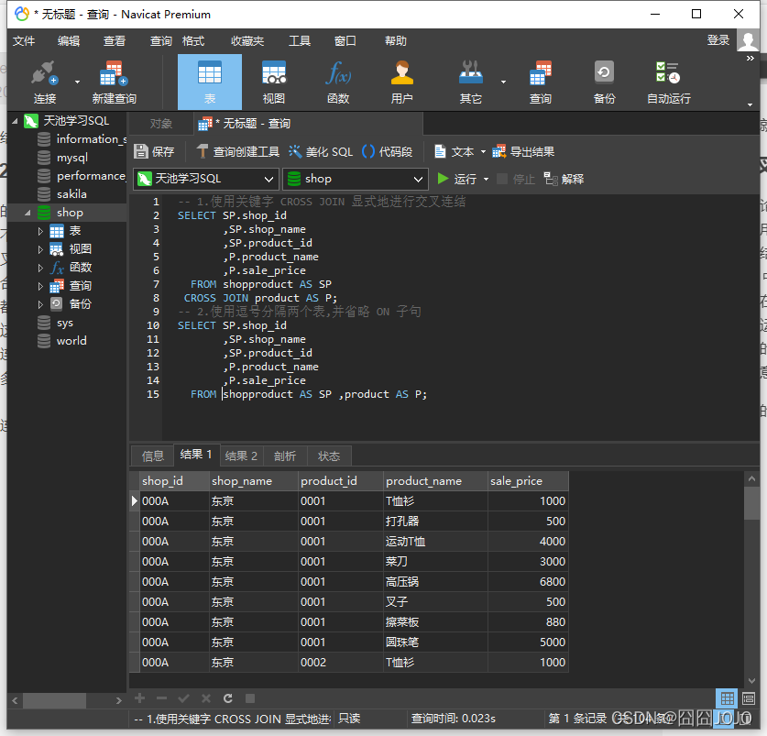
Task: Click the apply changes checkmark icon
Action: (x=184, y=698)
